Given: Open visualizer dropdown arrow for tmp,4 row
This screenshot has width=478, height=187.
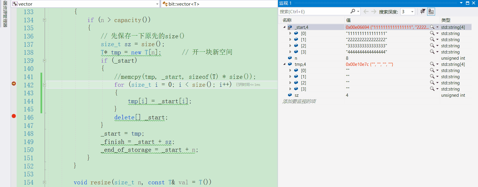Looking at the screenshot, I should point(437,64).
